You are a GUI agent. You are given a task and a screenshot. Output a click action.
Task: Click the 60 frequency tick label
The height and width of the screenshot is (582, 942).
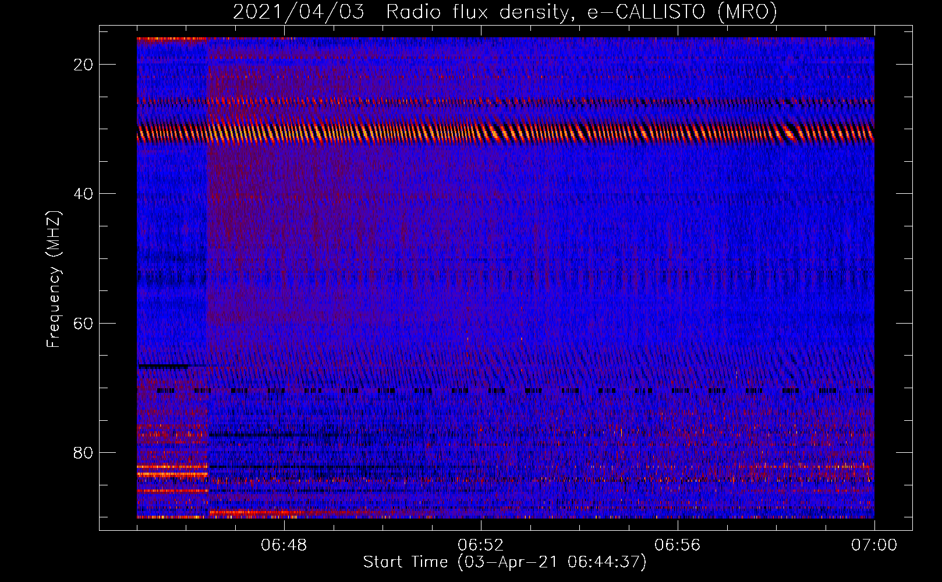coord(84,323)
